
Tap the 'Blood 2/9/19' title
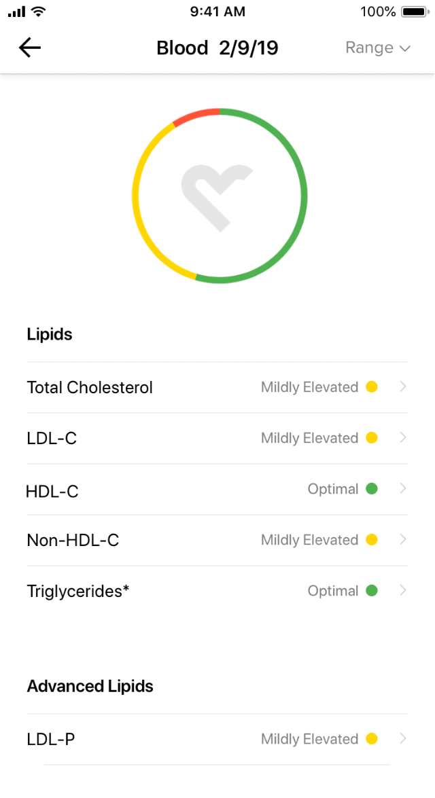[217, 48]
